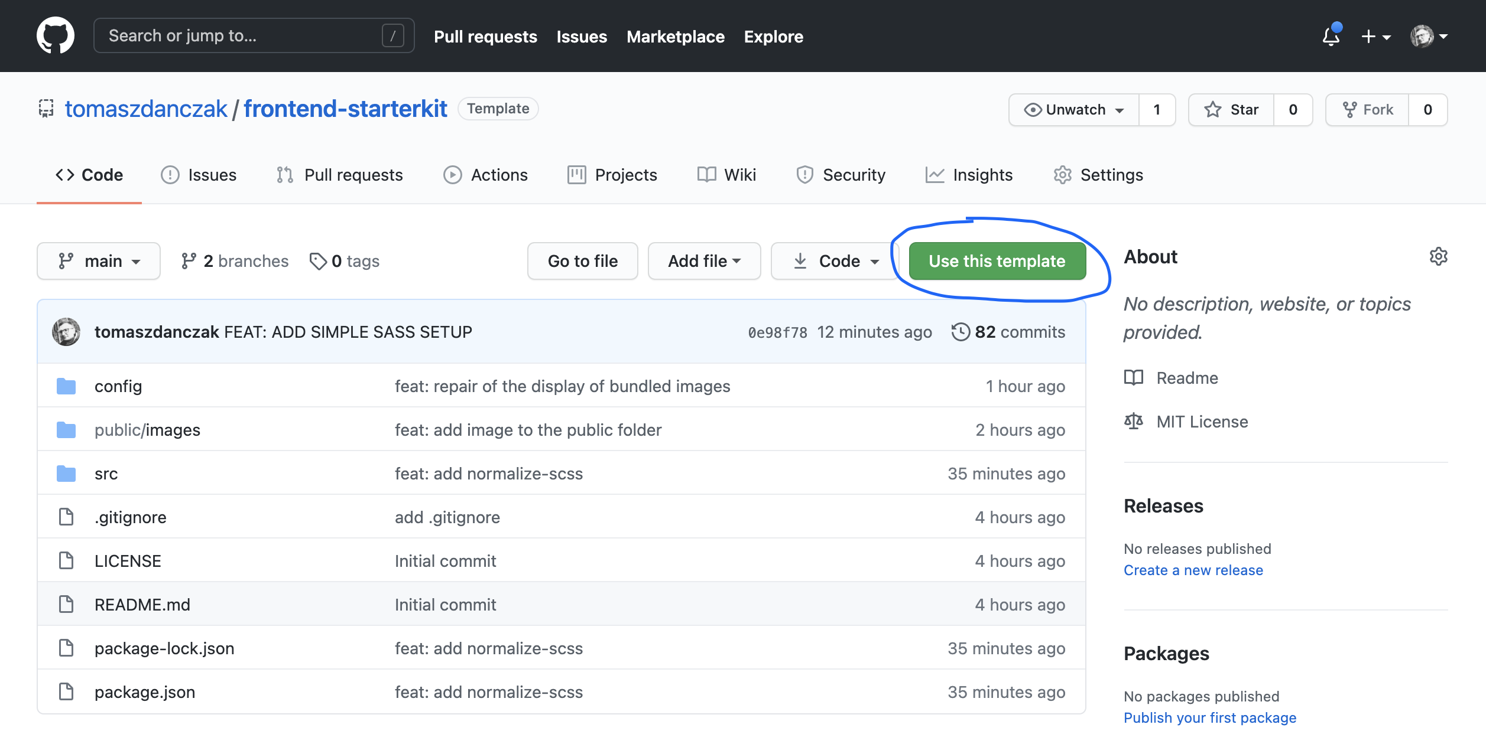This screenshot has height=731, width=1486.
Task: Expand the Code download dropdown
Action: coord(835,261)
